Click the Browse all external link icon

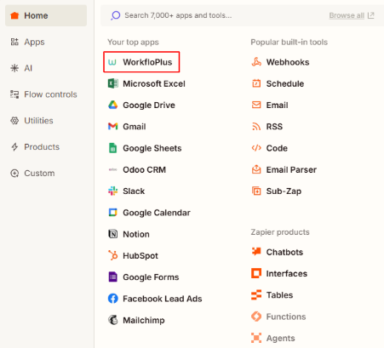[x=371, y=15]
